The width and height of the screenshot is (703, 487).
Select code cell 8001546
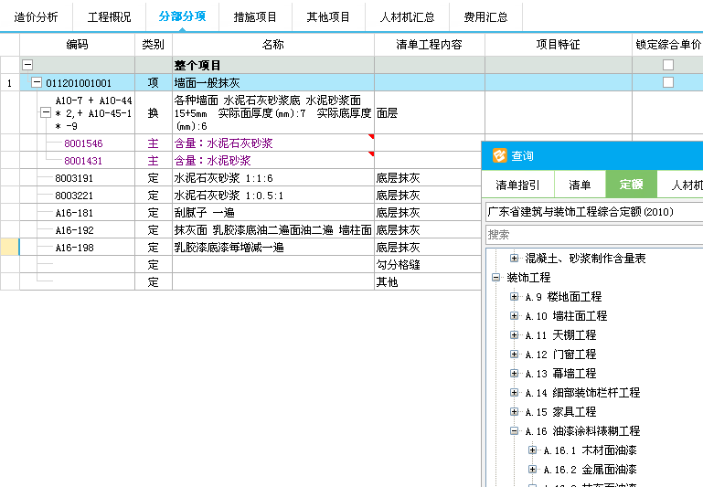pos(83,143)
